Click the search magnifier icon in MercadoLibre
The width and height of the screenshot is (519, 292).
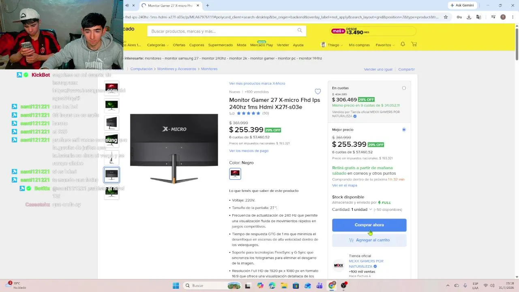tap(300, 30)
